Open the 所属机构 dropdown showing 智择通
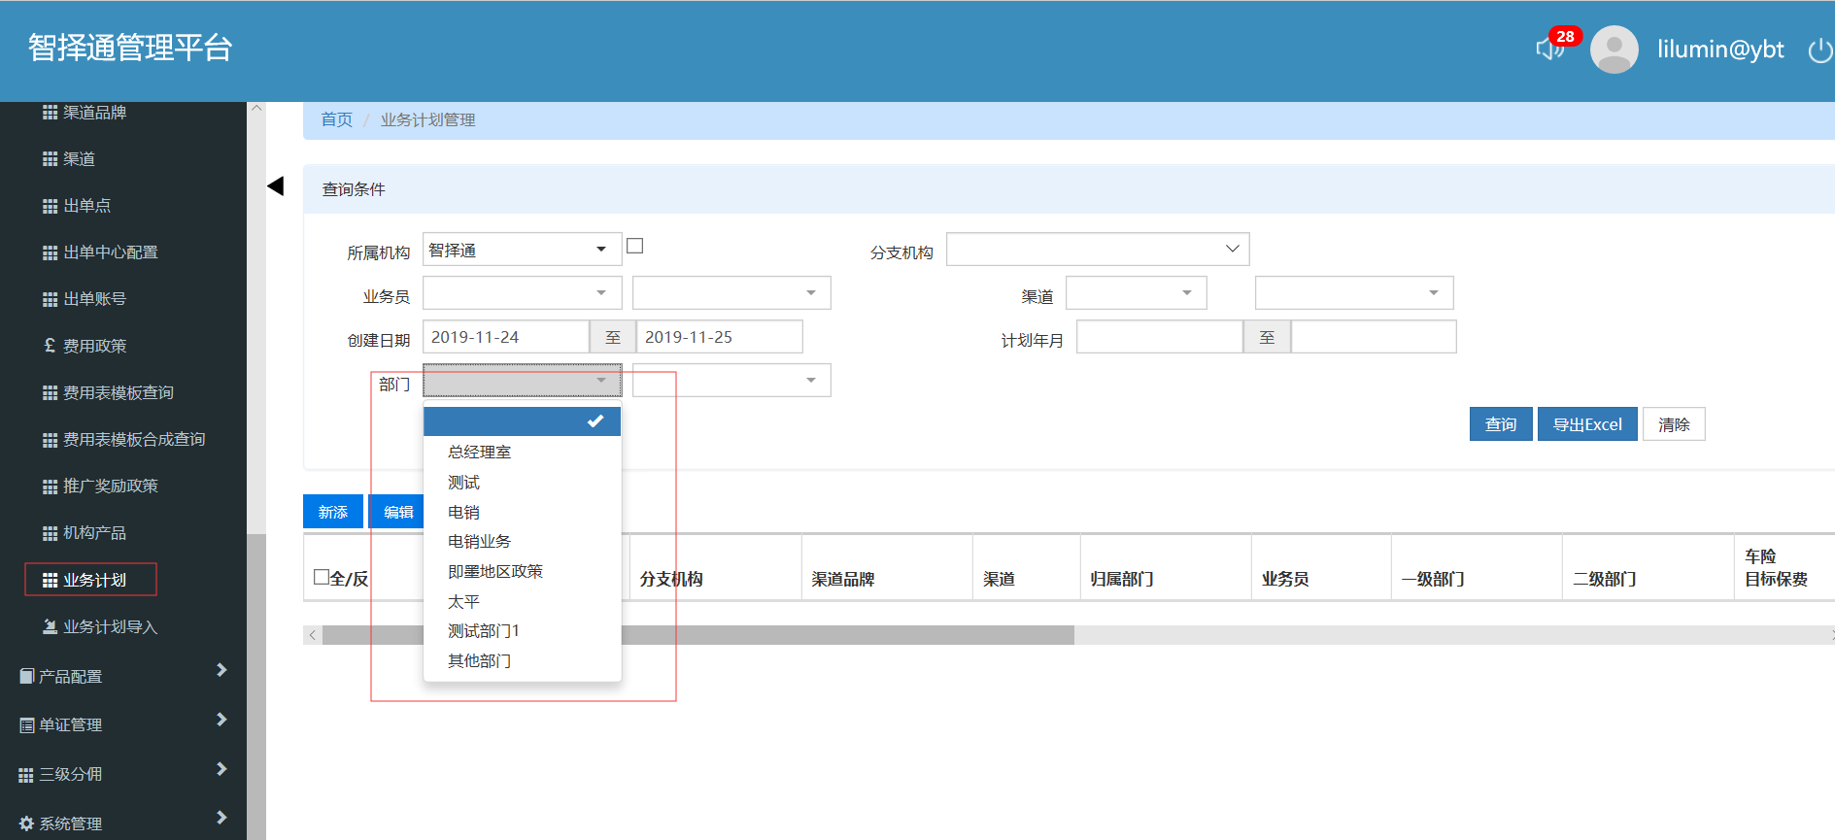 pyautogui.click(x=522, y=250)
